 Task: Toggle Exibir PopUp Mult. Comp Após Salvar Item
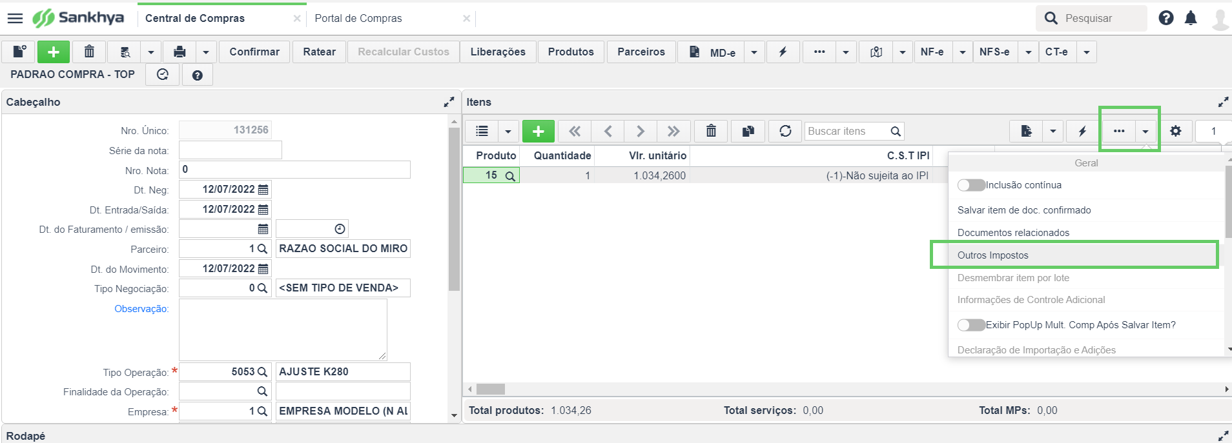(971, 325)
